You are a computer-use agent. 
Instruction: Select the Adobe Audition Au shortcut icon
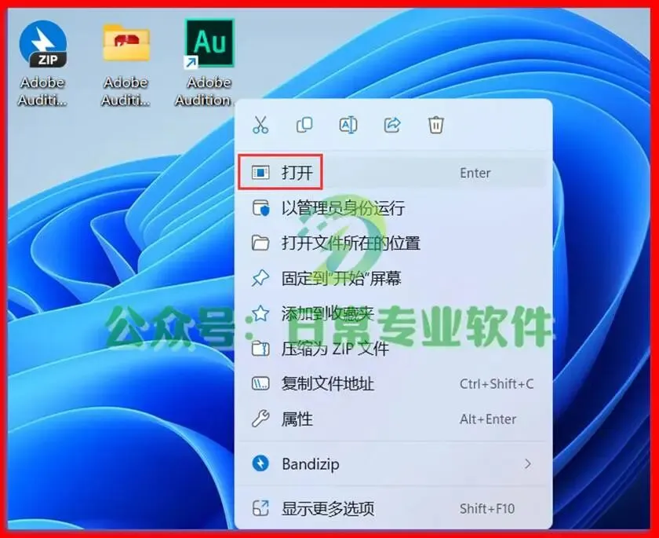tap(209, 63)
